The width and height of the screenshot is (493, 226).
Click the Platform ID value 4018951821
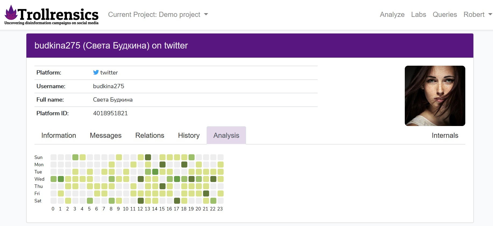click(110, 113)
